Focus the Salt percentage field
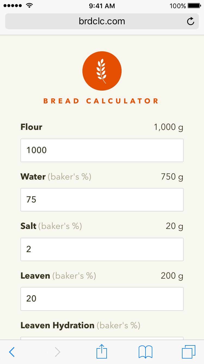This screenshot has width=204, height=364. click(102, 249)
